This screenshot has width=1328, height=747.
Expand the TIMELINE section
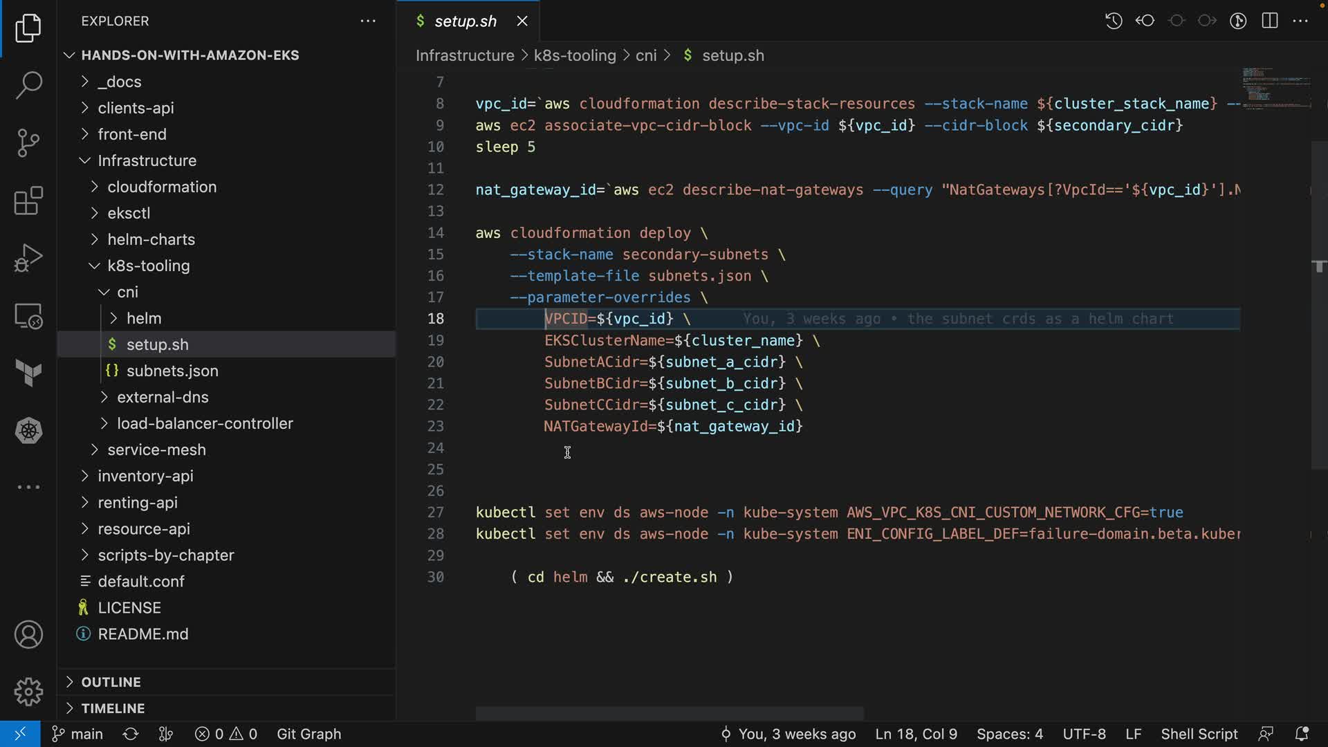(113, 708)
